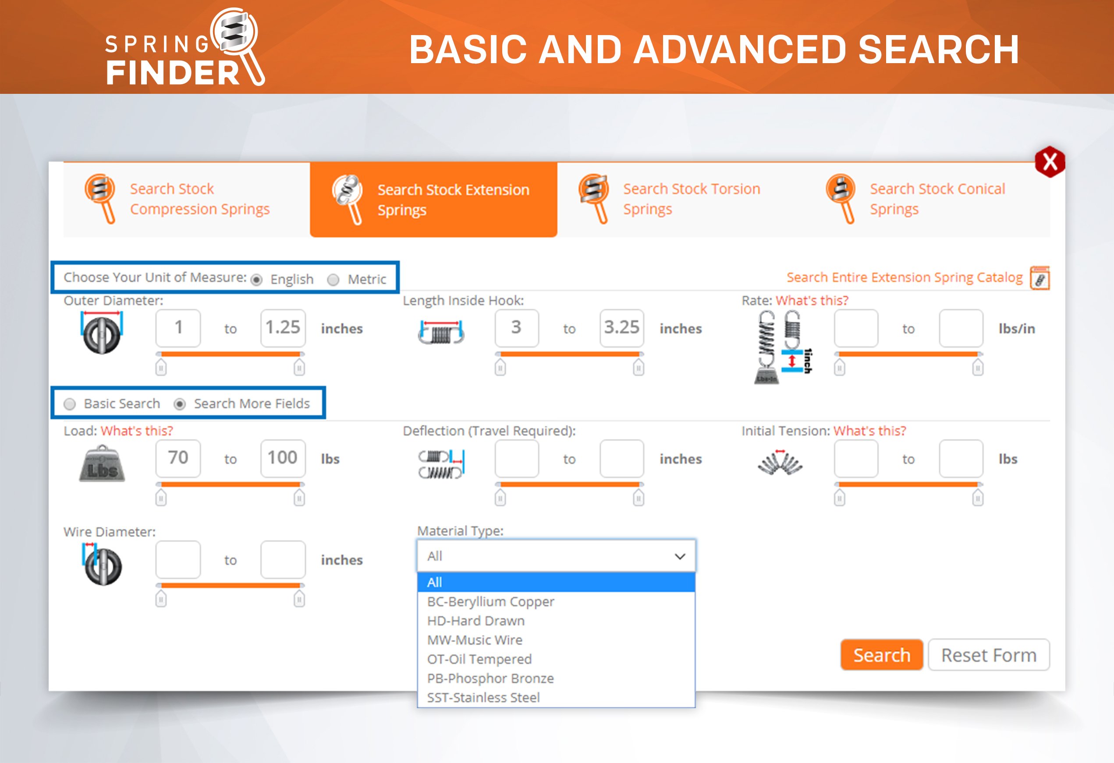The width and height of the screenshot is (1114, 763).
Task: Choose SST-Stainless Steel from material list
Action: (x=483, y=697)
